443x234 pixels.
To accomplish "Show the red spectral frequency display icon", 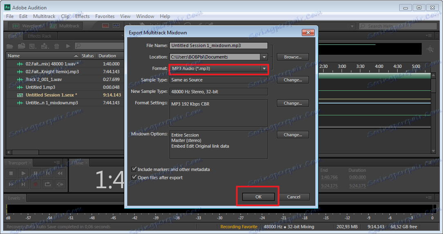I will pyautogui.click(x=106, y=26).
